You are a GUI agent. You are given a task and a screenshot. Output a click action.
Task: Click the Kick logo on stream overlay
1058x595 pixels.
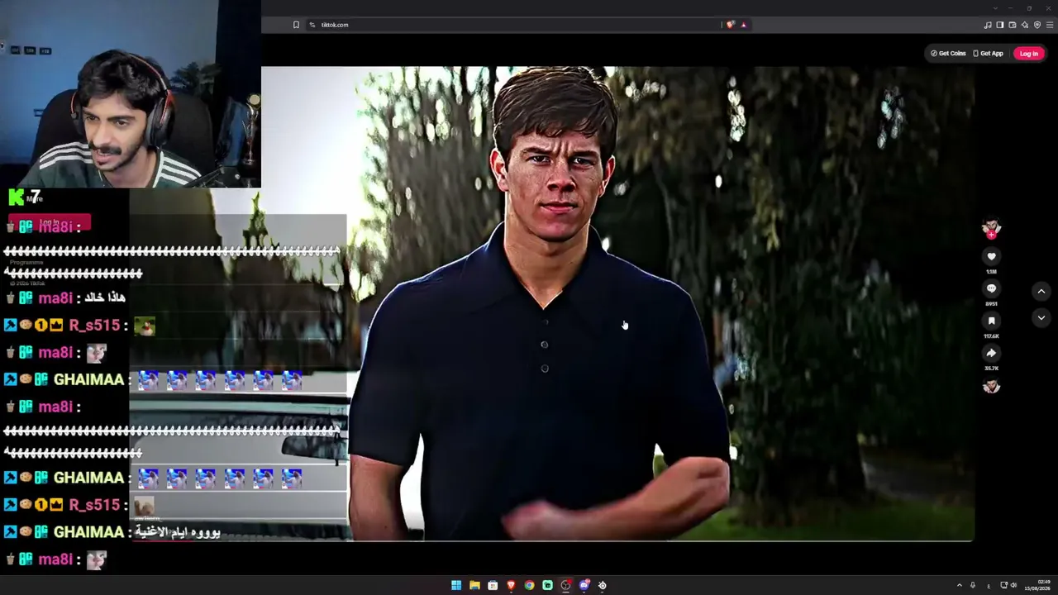click(x=16, y=197)
